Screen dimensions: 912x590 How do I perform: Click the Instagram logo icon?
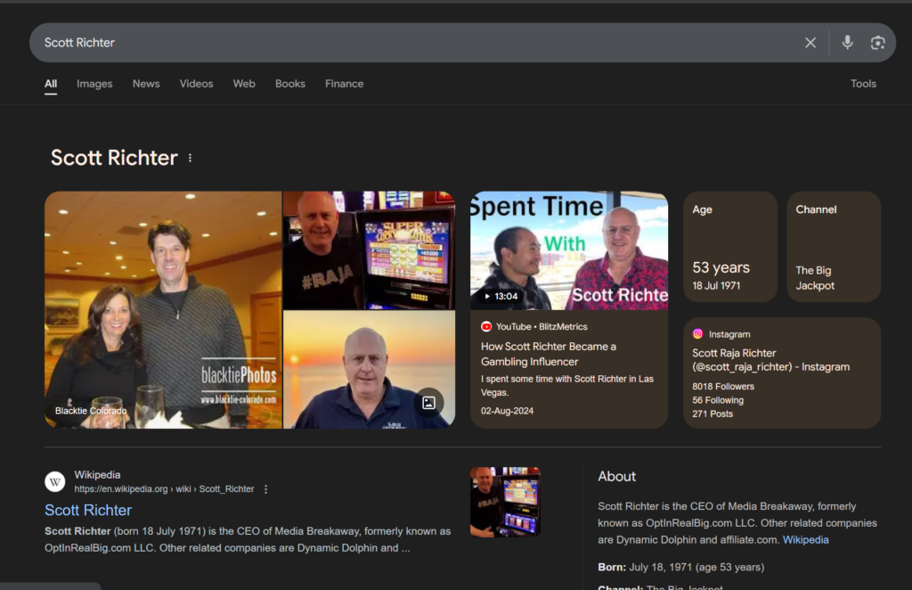pos(697,334)
